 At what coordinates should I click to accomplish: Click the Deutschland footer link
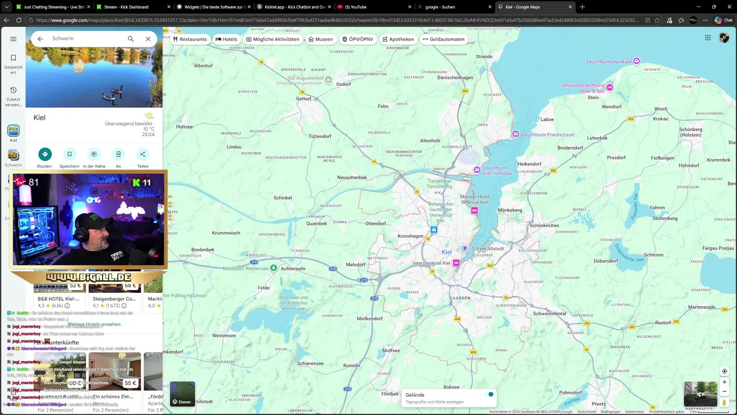click(587, 412)
